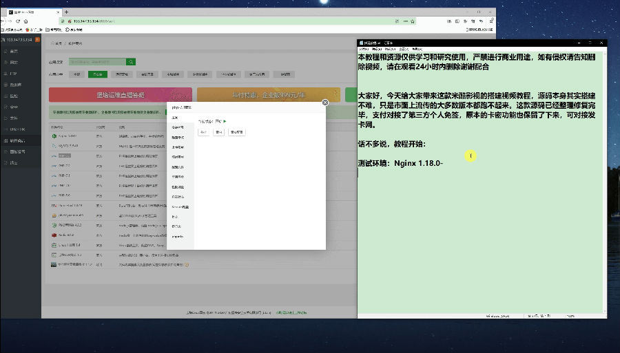Viewport: 620px width, 353px height.
Task: Open FTP in the panel sidebar
Action: click(14, 73)
